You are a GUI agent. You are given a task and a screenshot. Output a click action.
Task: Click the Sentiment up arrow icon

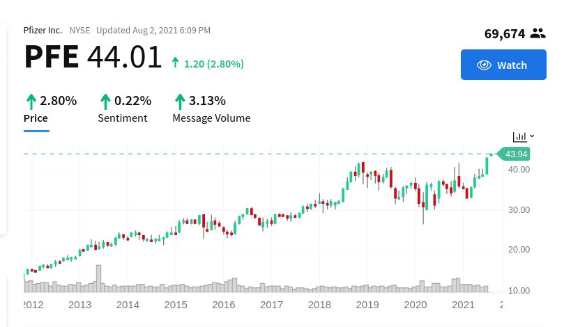pyautogui.click(x=105, y=102)
